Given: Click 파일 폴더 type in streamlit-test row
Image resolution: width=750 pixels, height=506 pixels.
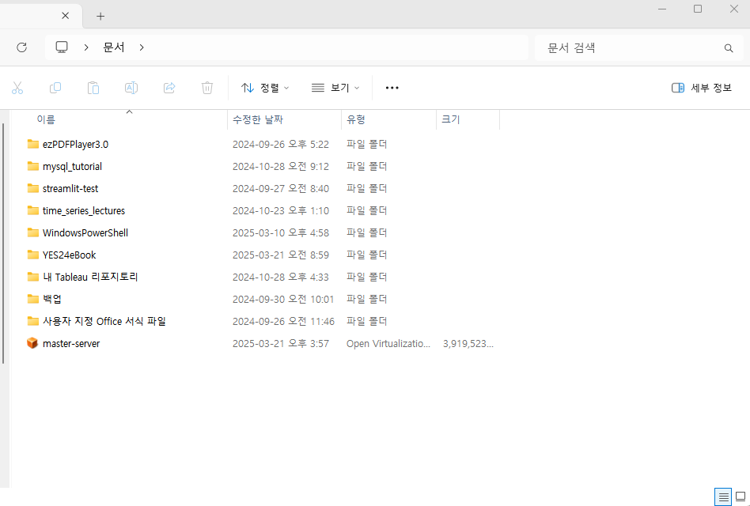Looking at the screenshot, I should pos(367,189).
